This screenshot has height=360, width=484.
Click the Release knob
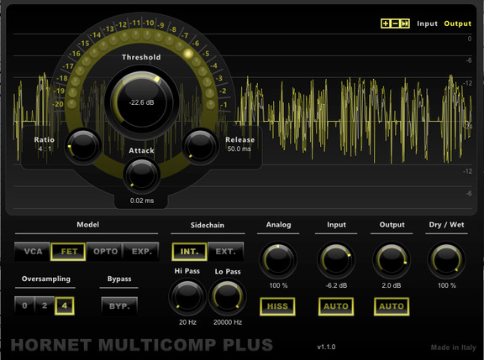click(200, 146)
